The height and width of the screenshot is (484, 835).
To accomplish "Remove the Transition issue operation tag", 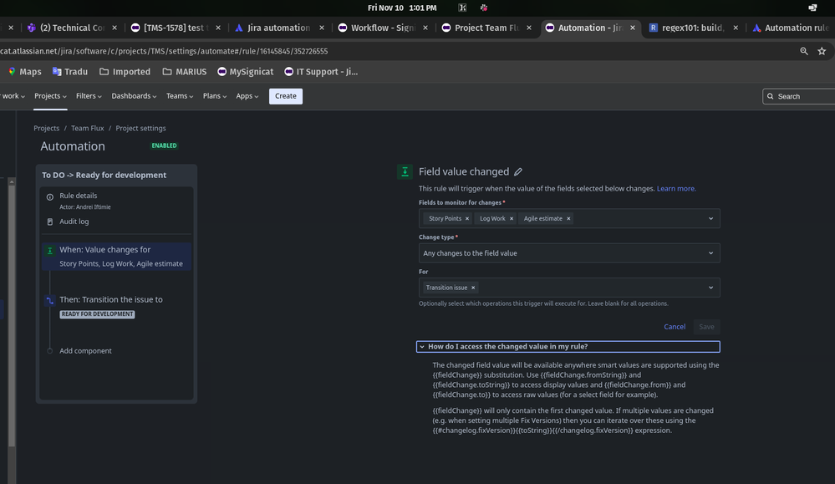I will point(473,288).
